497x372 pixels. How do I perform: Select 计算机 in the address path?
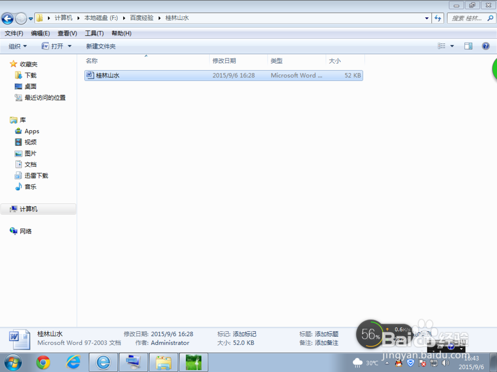(64, 18)
